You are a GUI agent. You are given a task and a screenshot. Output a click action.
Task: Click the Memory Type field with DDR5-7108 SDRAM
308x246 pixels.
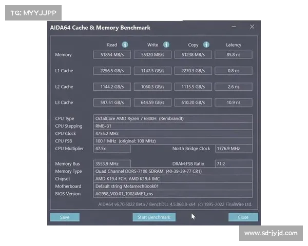pyautogui.click(x=172, y=171)
